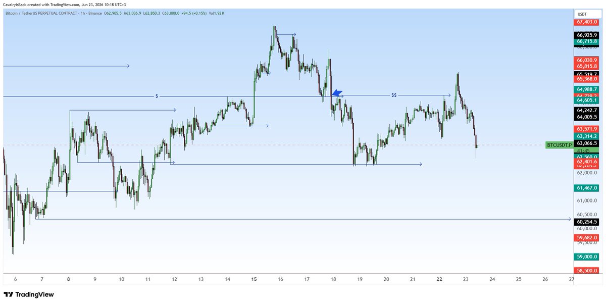
Task: Select the single $ liquidity text label
Action: coord(157,96)
